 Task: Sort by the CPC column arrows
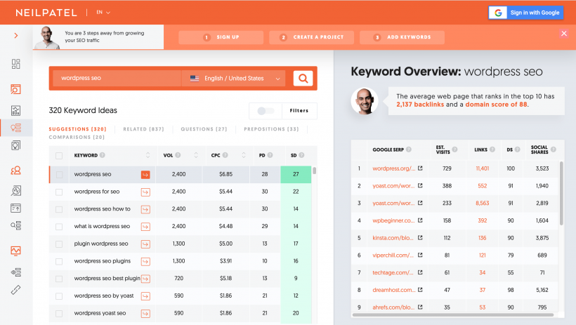point(244,155)
